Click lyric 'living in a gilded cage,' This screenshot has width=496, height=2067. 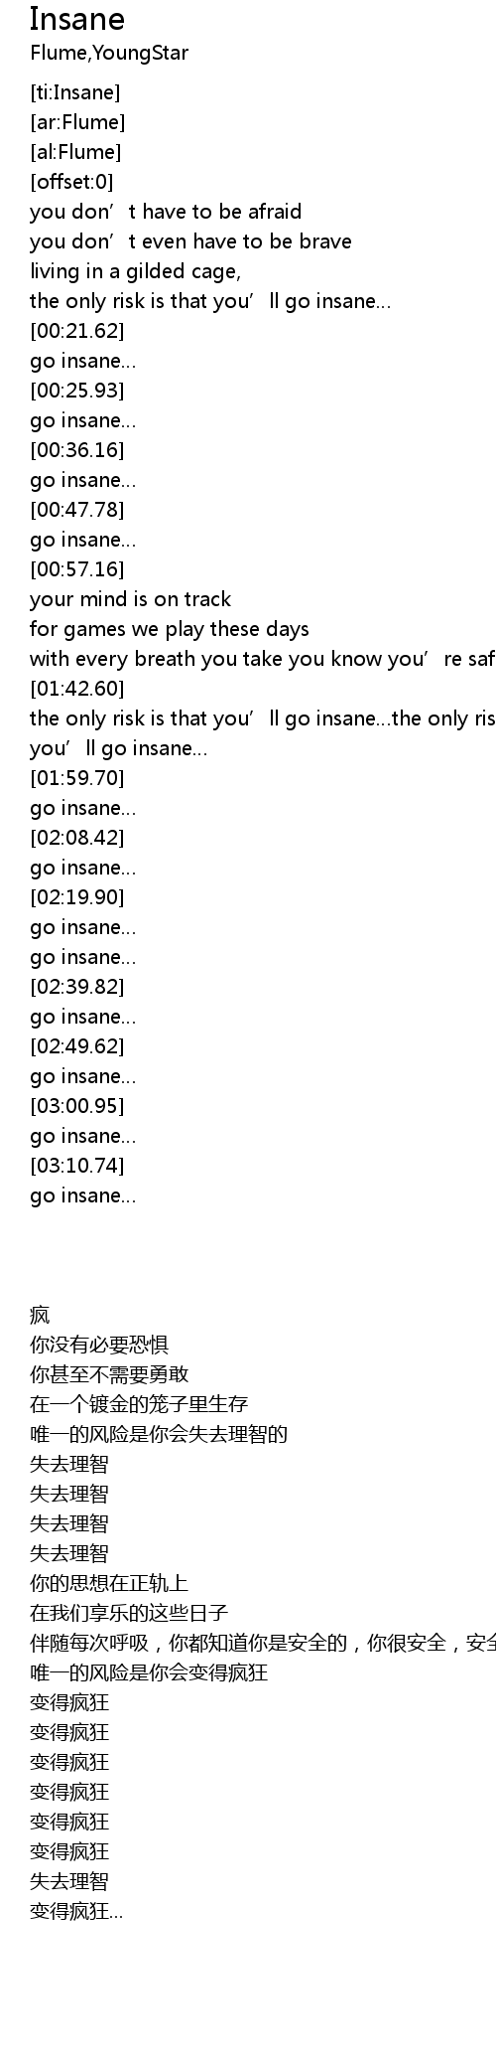[136, 271]
